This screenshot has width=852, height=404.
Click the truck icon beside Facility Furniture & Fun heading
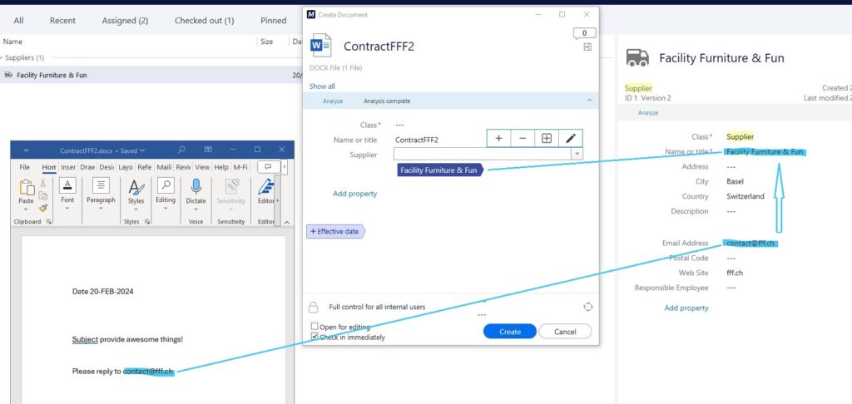click(637, 57)
